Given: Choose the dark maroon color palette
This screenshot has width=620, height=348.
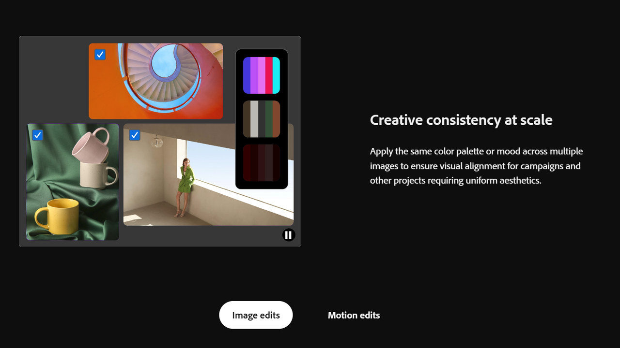Looking at the screenshot, I should [x=262, y=162].
